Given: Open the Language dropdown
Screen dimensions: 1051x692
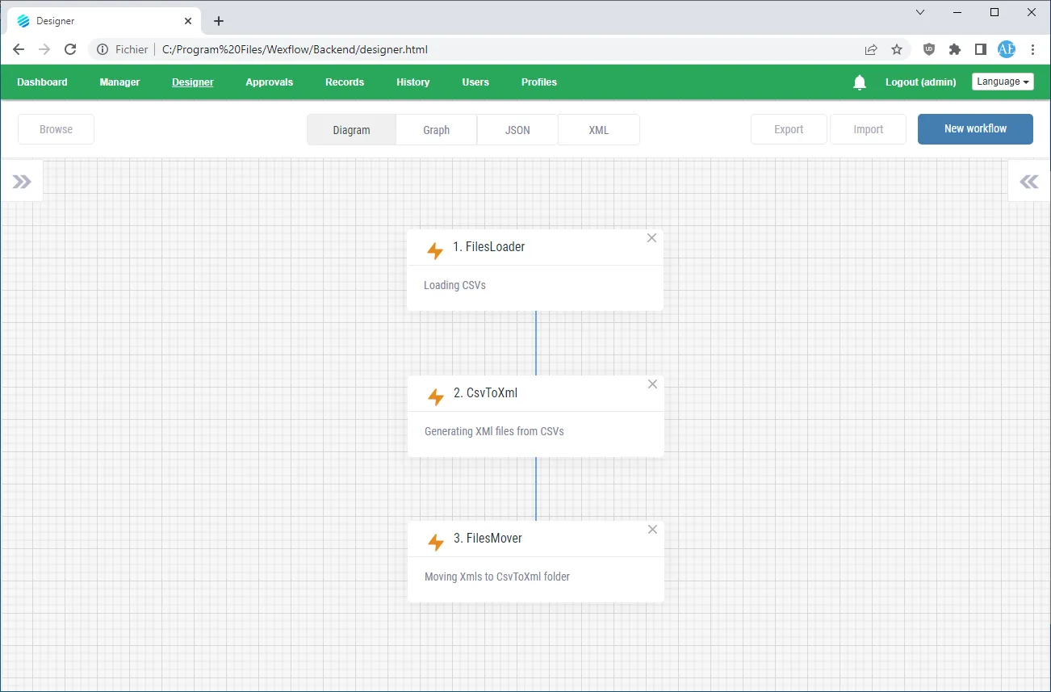Looking at the screenshot, I should 1003,82.
